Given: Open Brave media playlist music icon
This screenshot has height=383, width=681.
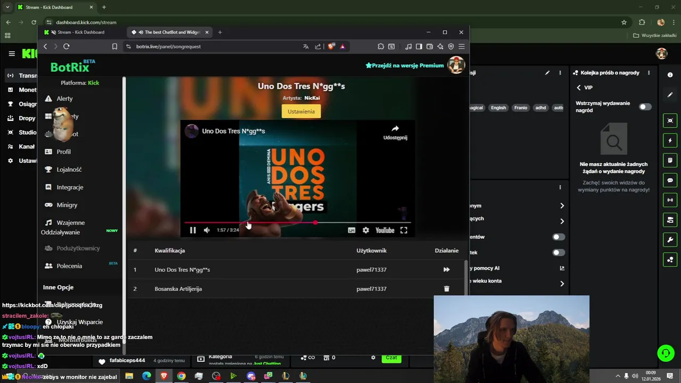Looking at the screenshot, I should [x=408, y=46].
